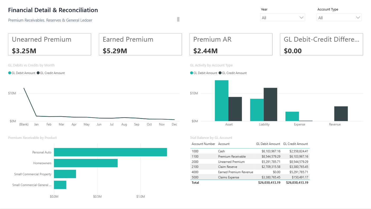Sort table by GL Credit Amount header
This screenshot has height=209, width=371.
pyautogui.click(x=295, y=144)
